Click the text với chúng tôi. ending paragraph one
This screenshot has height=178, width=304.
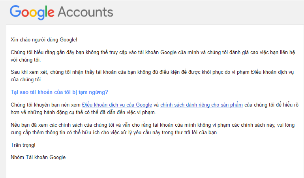[x=26, y=60]
